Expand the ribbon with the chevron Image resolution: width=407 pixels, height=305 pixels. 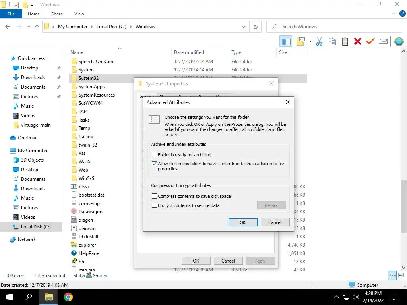click(394, 14)
